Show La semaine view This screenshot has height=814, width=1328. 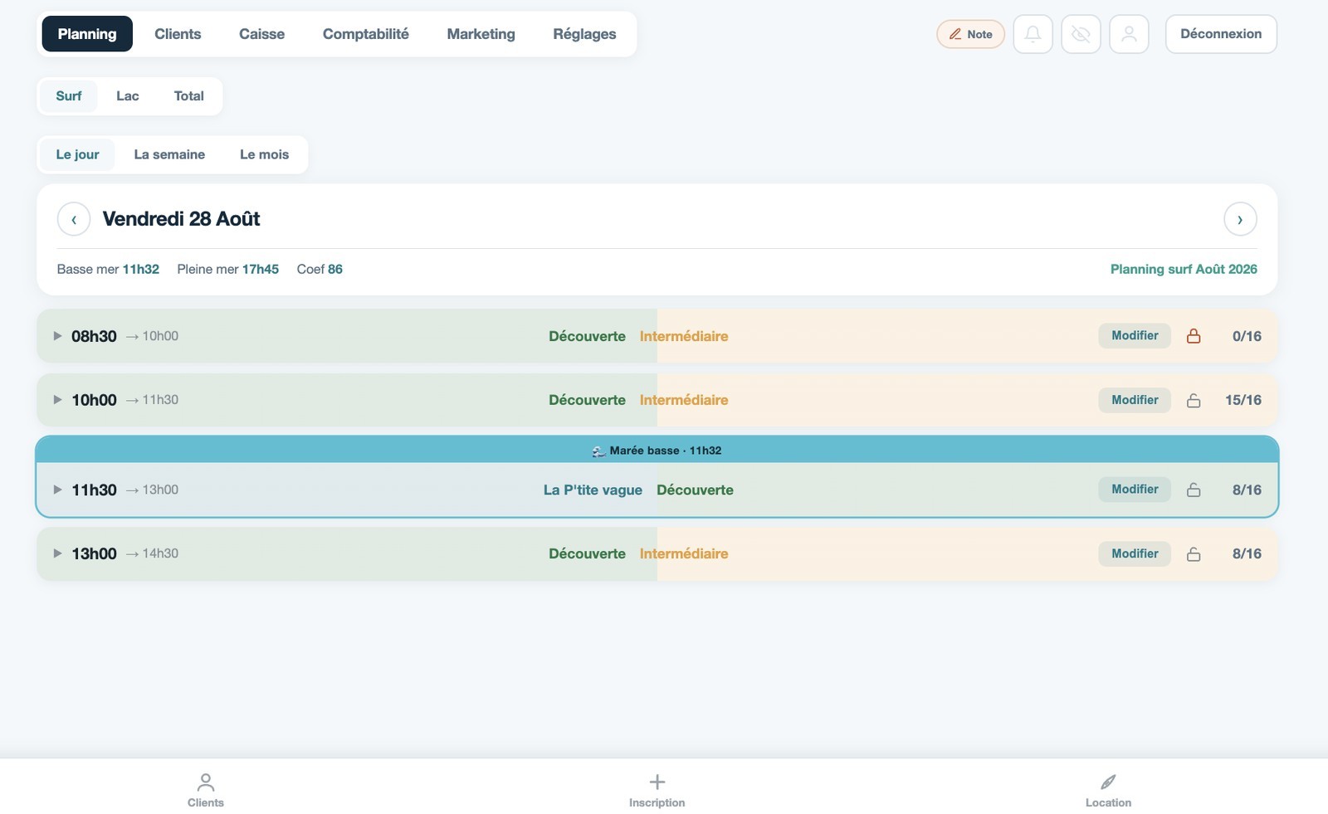[169, 154]
